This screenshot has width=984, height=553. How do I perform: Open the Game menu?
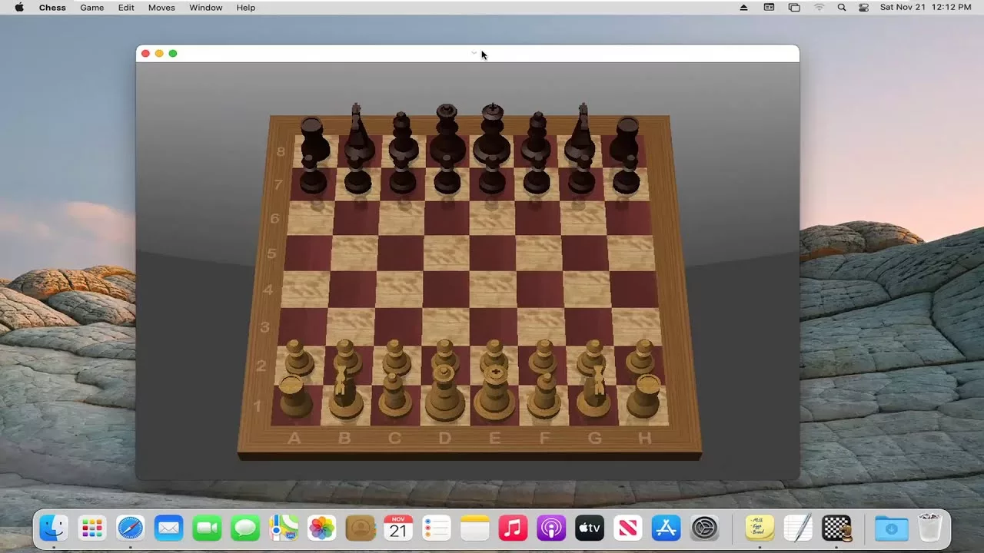91,7
